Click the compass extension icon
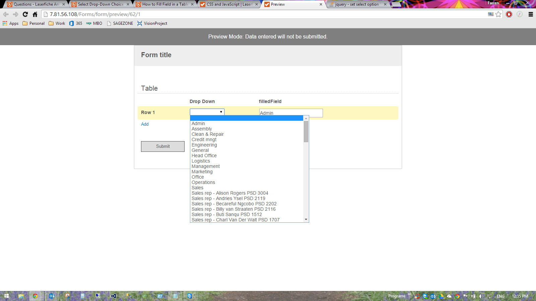The height and width of the screenshot is (301, 536). click(x=520, y=14)
